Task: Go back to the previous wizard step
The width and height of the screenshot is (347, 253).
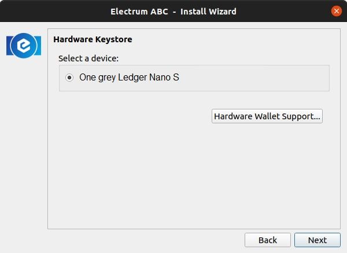Action: pos(267,240)
